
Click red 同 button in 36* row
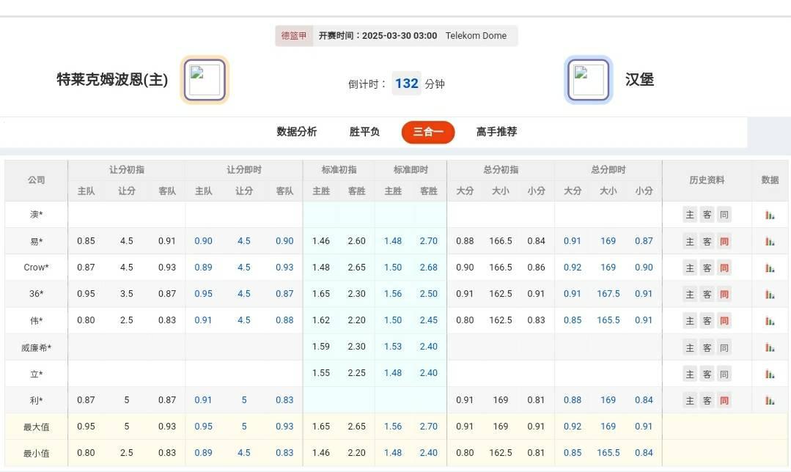pos(724,294)
